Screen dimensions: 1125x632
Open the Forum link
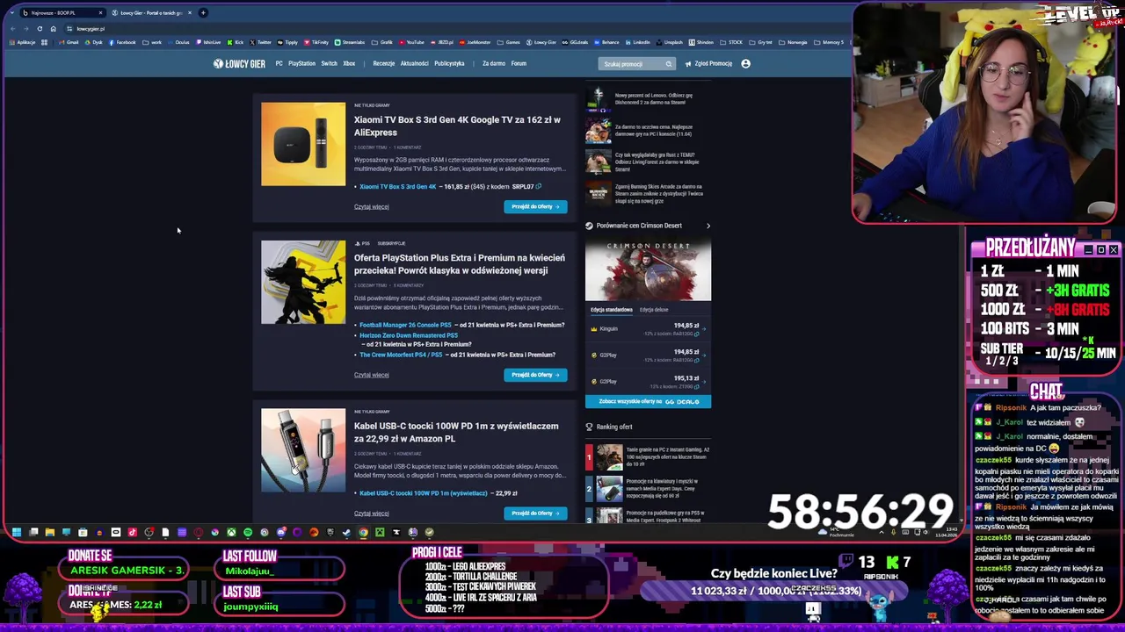click(x=519, y=63)
